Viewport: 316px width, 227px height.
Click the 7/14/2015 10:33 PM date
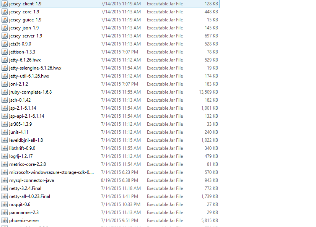click(x=121, y=204)
